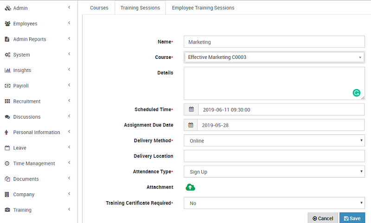Click the Insights bar chart icon
Image resolution: width=371 pixels, height=223 pixels.
coord(7,70)
